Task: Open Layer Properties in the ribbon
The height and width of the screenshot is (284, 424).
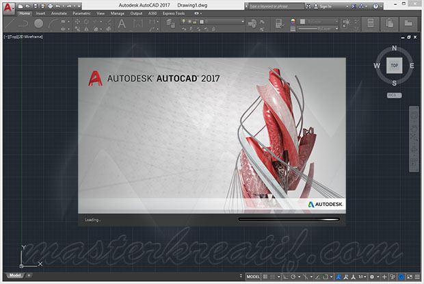Action: pyautogui.click(x=170, y=24)
